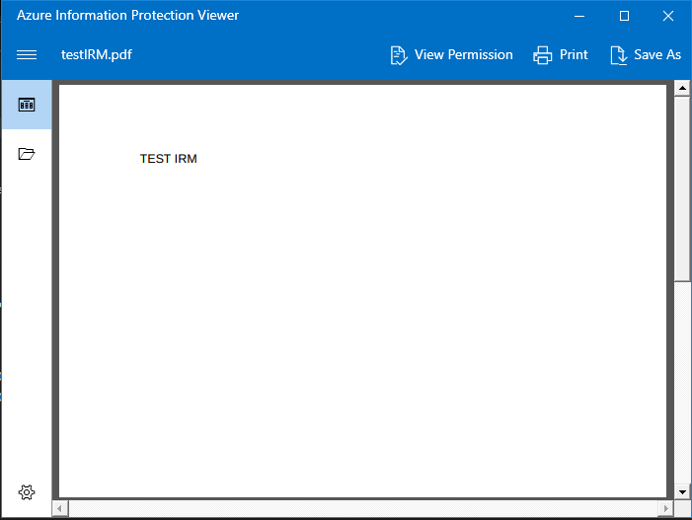This screenshot has height=520, width=692.
Task: Click the TEST IRM document text
Action: (x=168, y=159)
